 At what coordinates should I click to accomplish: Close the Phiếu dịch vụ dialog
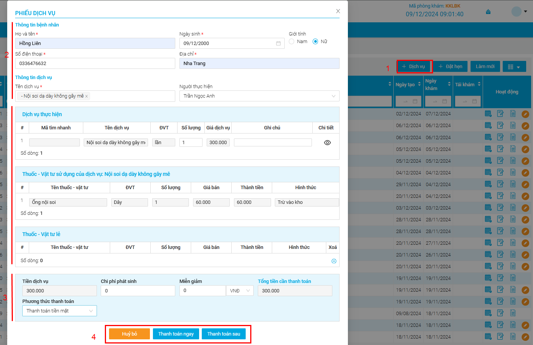338,11
